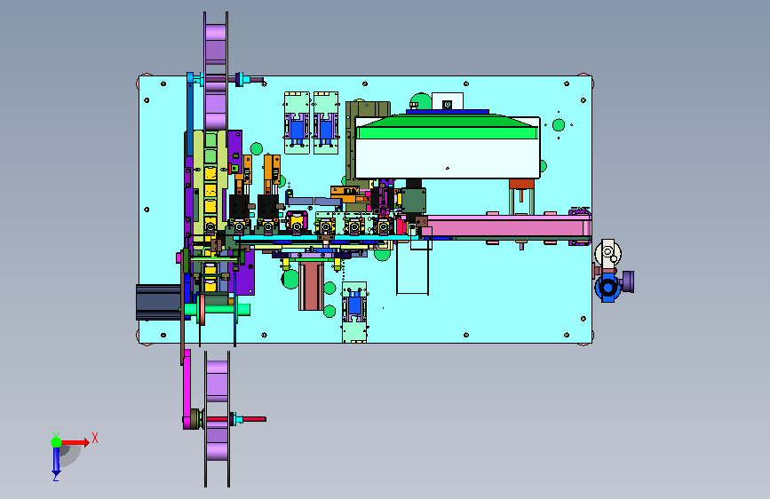Pick the long pink linear feeder rail

506,226
